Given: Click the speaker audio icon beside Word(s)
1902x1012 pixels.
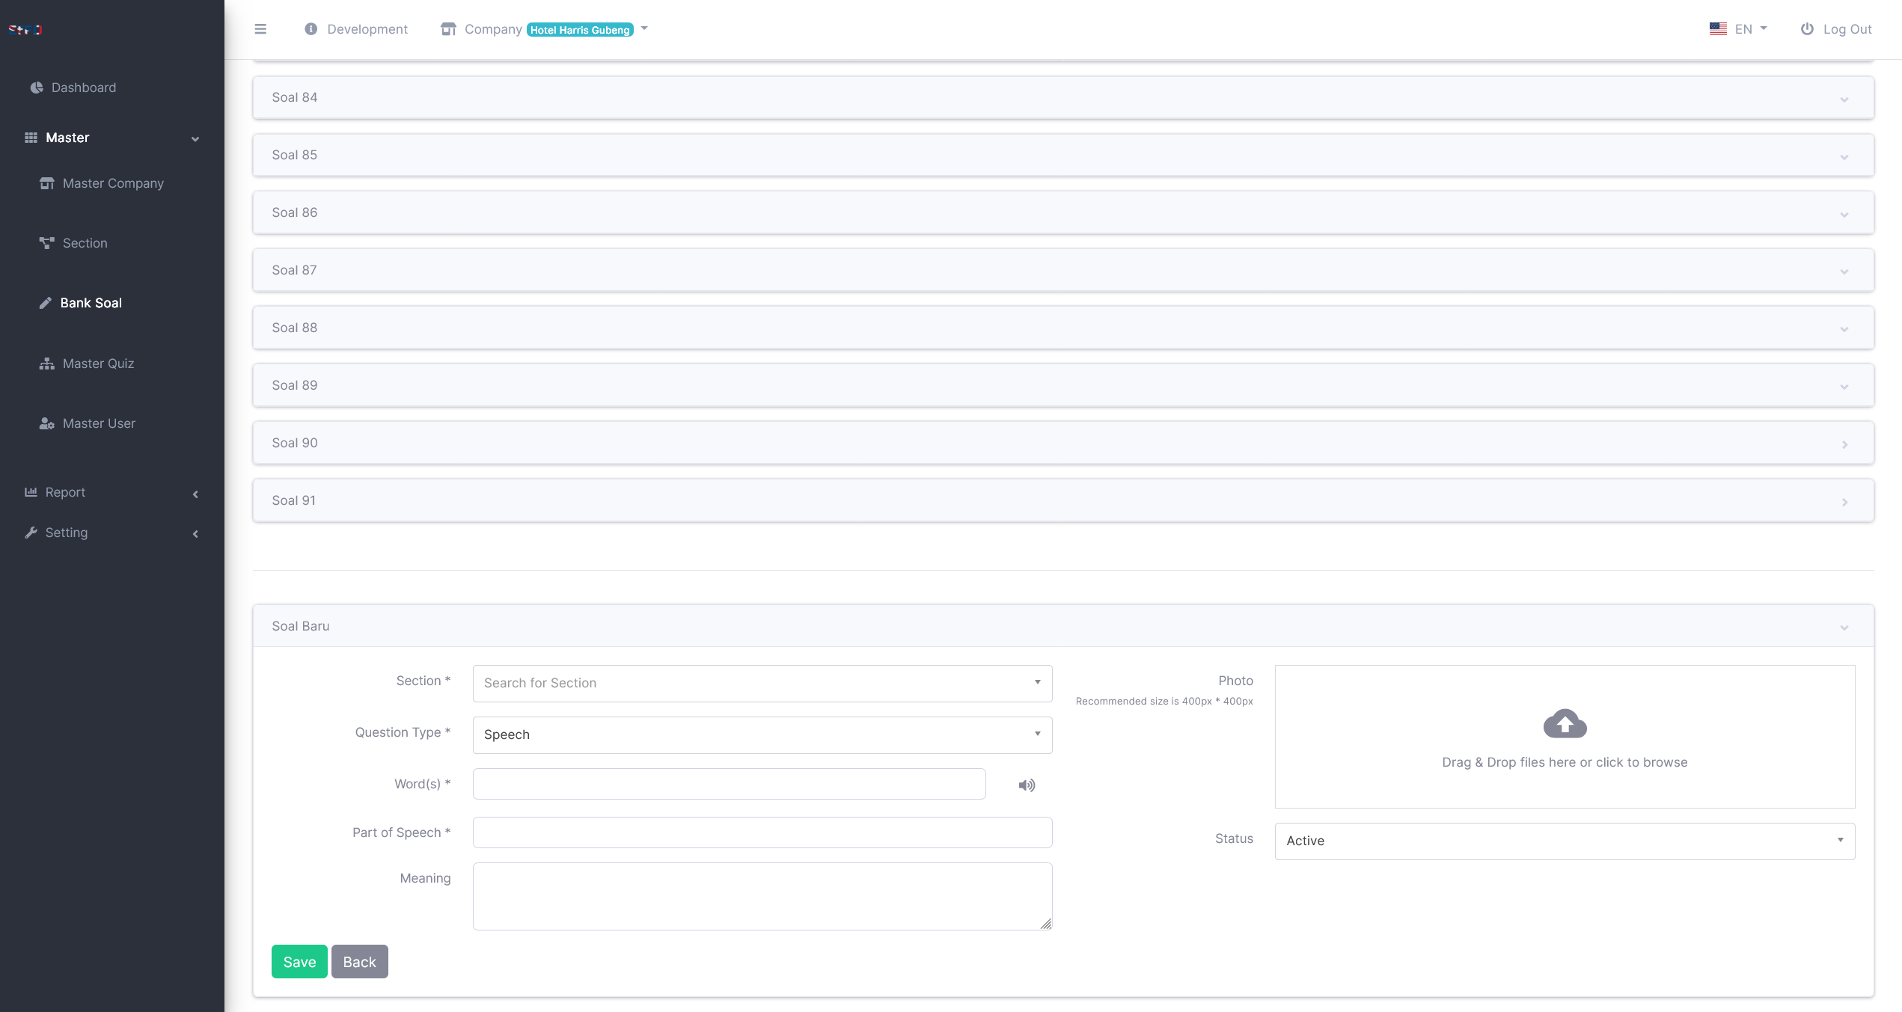Looking at the screenshot, I should [1027, 785].
